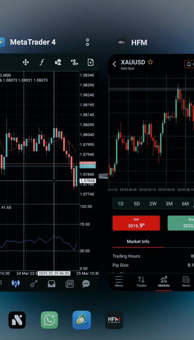Viewport: 194px width, 340px height.
Task: Open the HFM News navigation item
Action: [x=186, y=281]
